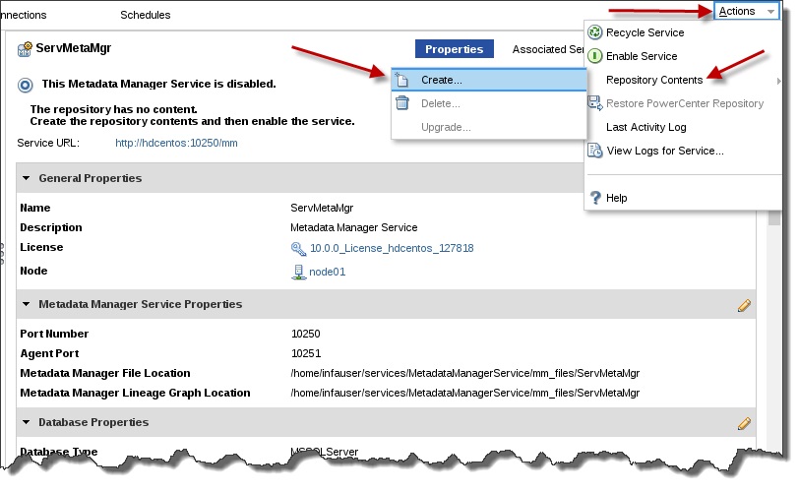Click the Port Number label
Viewport: 799px width, 492px height.
click(x=54, y=334)
